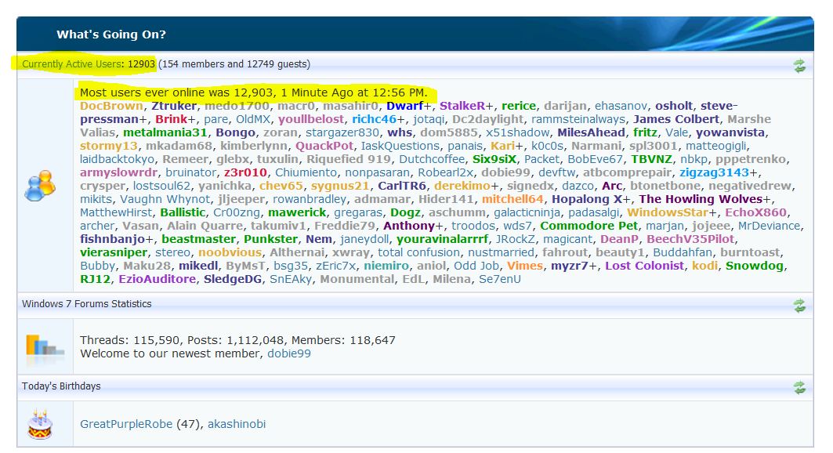Open StalkeR's profile
Image resolution: width=833 pixels, height=453 pixels.
(462, 106)
